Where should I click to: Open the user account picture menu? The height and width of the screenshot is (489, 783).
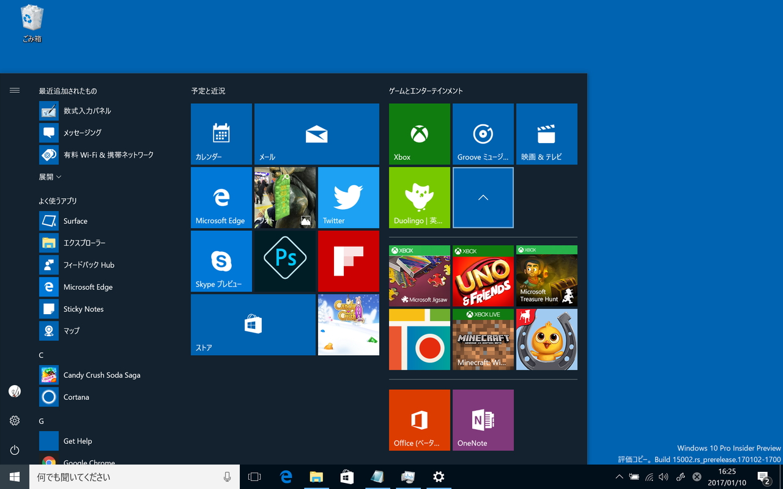click(x=15, y=391)
